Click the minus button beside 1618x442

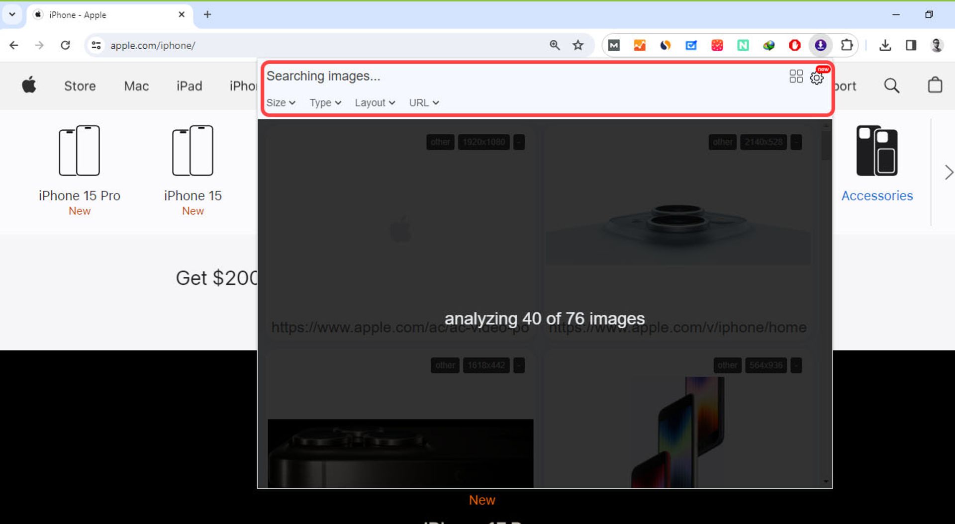tap(519, 365)
